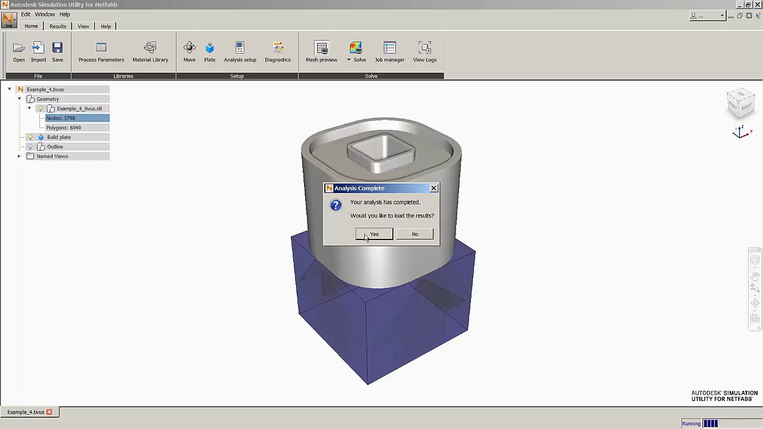Viewport: 763px width, 429px height.
Task: Open the Help menu
Action: (x=64, y=14)
